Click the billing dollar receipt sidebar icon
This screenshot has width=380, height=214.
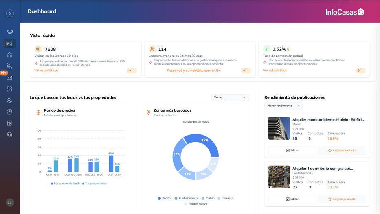[10, 123]
